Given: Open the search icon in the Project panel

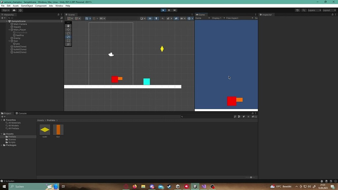Looking at the screenshot, I should tap(182, 116).
